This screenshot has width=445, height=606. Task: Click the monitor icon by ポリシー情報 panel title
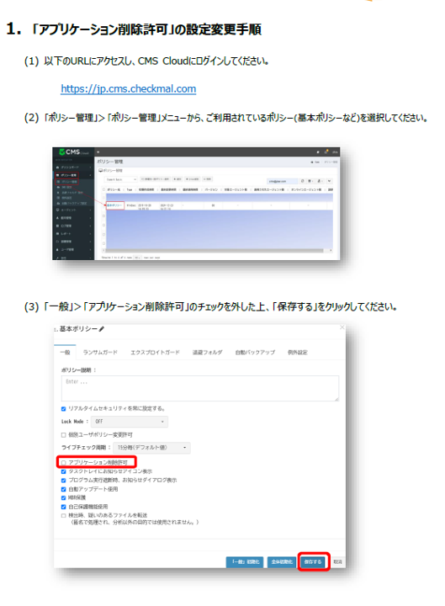pos(100,170)
